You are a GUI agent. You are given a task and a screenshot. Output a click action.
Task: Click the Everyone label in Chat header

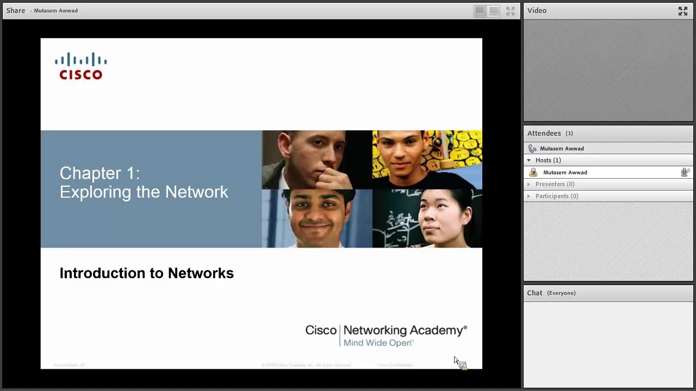(561, 293)
